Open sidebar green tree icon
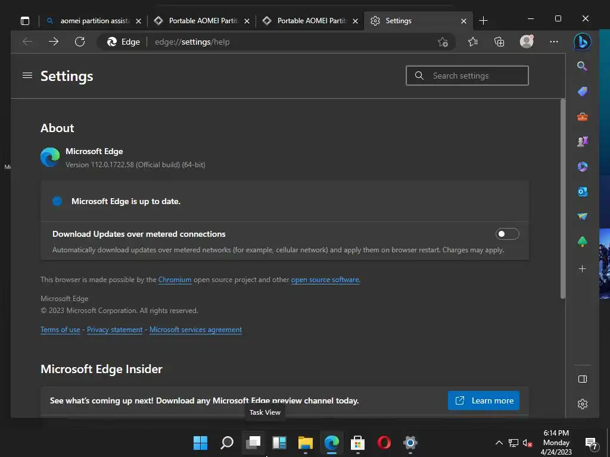The width and height of the screenshot is (610, 457). pyautogui.click(x=583, y=242)
